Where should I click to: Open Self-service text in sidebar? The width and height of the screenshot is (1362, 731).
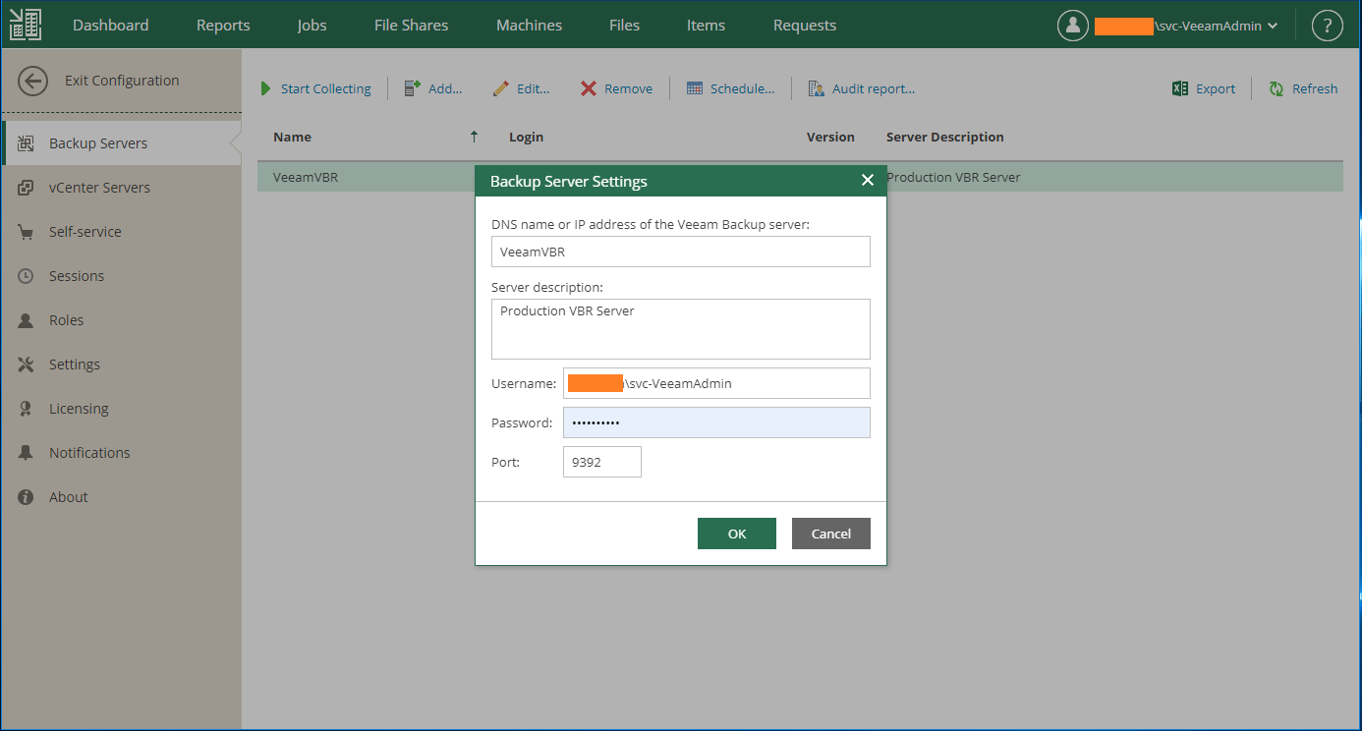coord(85,232)
